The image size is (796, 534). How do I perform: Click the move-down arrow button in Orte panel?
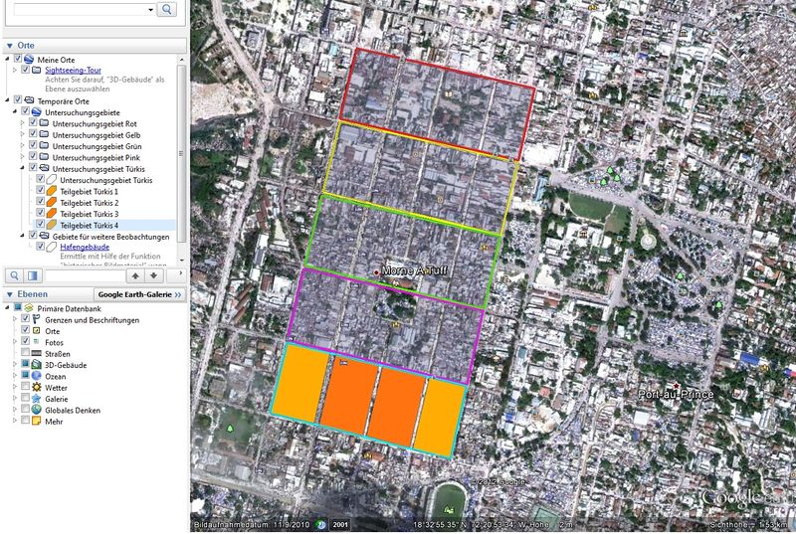click(154, 275)
